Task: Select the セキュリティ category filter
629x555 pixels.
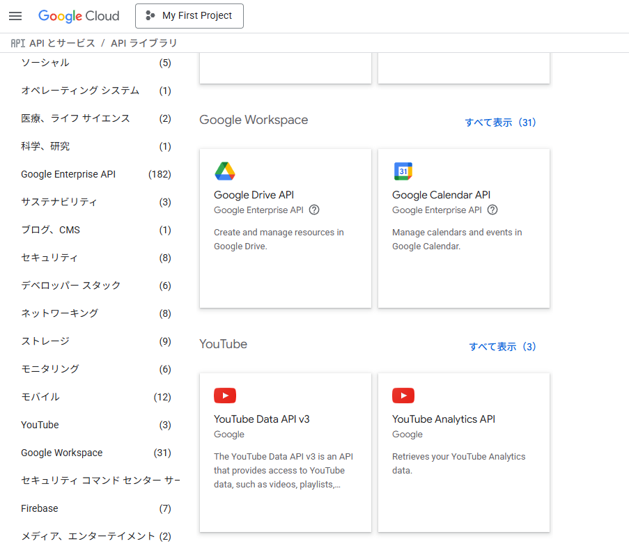Action: pyautogui.click(x=96, y=258)
